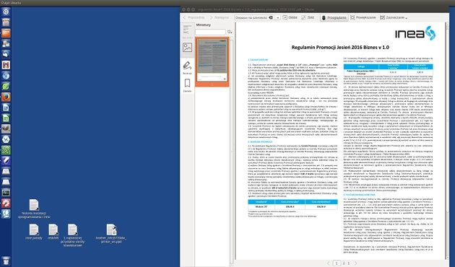Go to next page with Następna button
Image resolution: width=455 pixels, height=267 pixels.
(220, 18)
